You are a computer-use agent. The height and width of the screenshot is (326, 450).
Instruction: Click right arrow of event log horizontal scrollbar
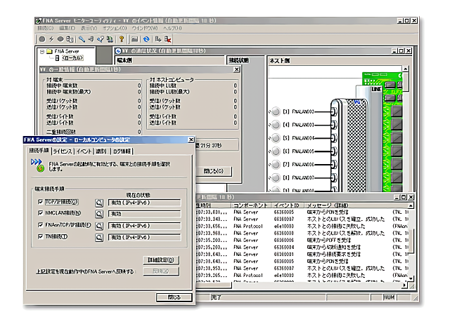pyautogui.click(x=405, y=285)
